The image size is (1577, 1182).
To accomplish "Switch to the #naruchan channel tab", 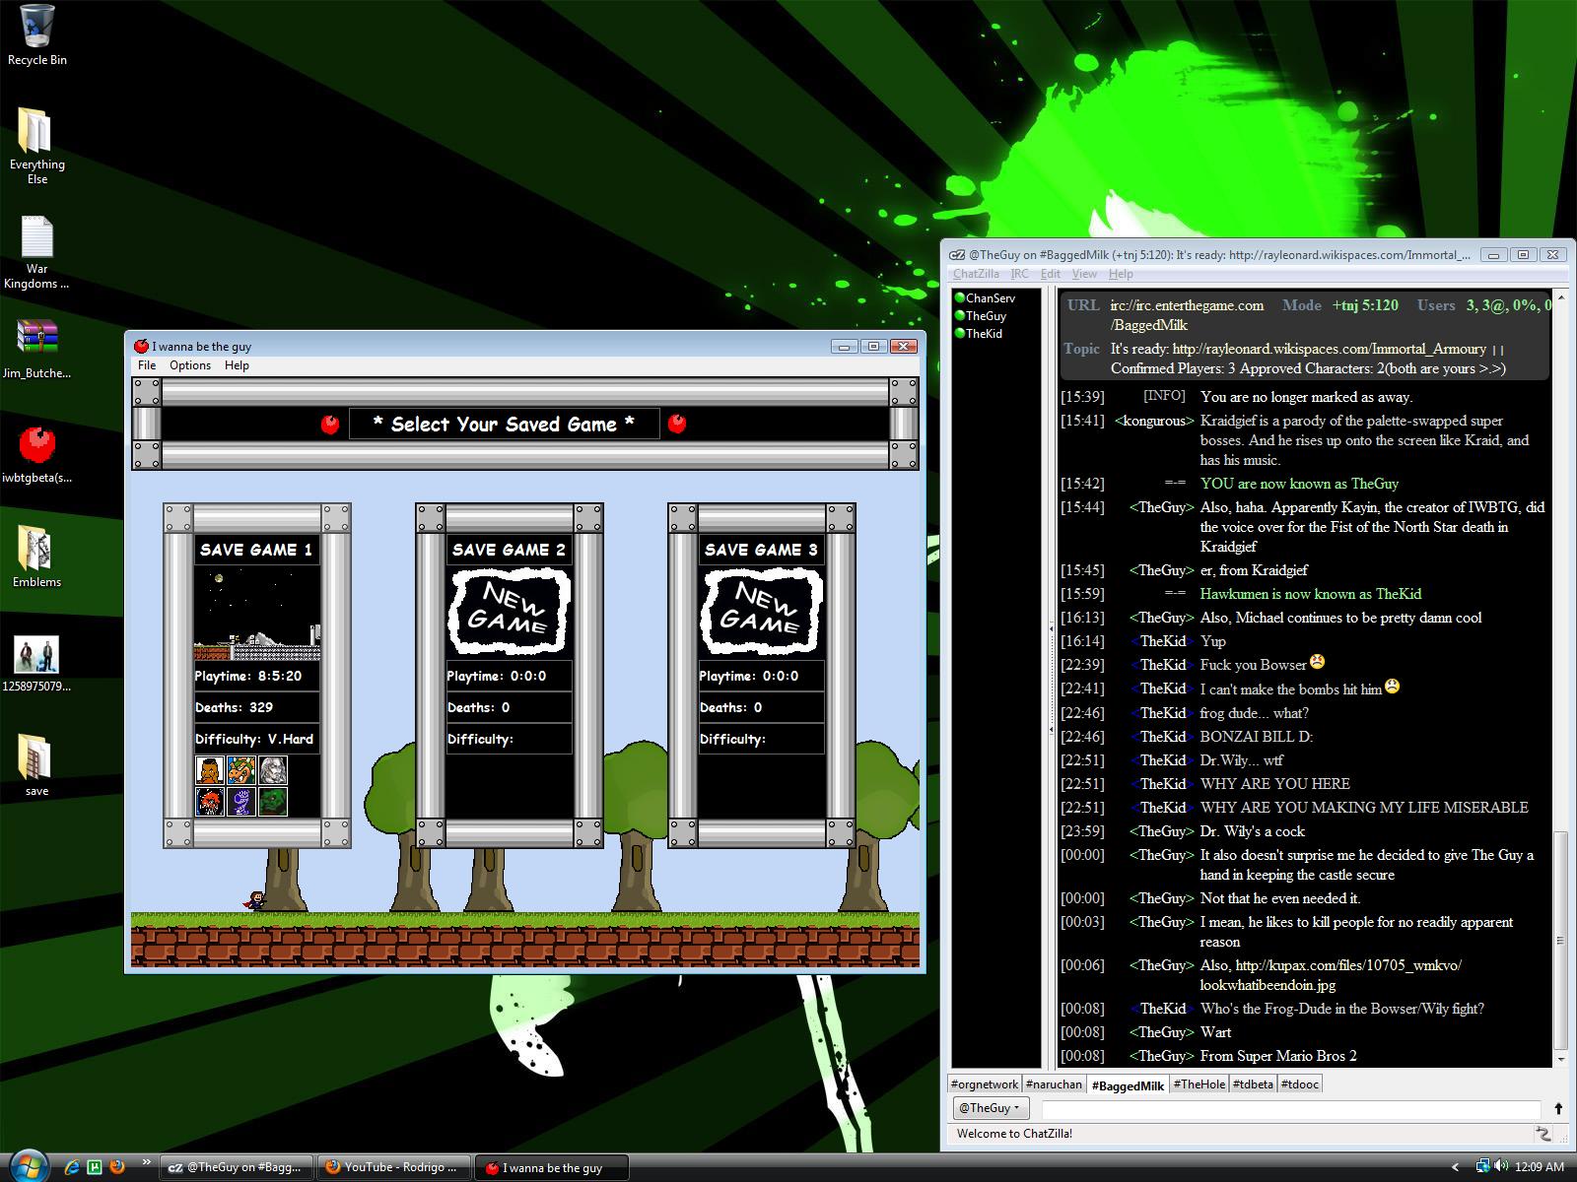I will tap(1054, 1084).
